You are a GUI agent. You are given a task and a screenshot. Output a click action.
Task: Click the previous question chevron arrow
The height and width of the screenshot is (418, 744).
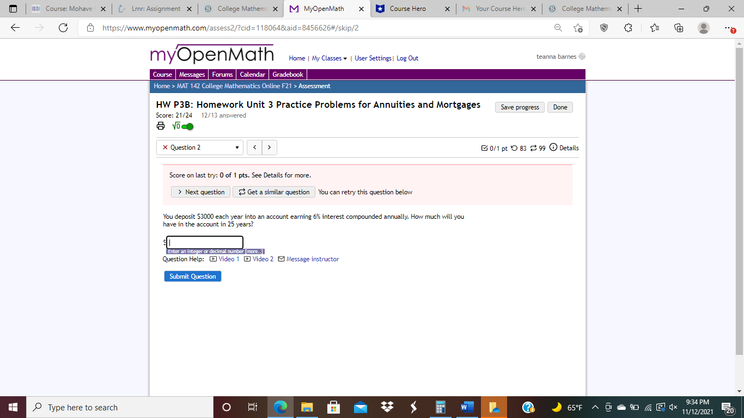(x=254, y=147)
